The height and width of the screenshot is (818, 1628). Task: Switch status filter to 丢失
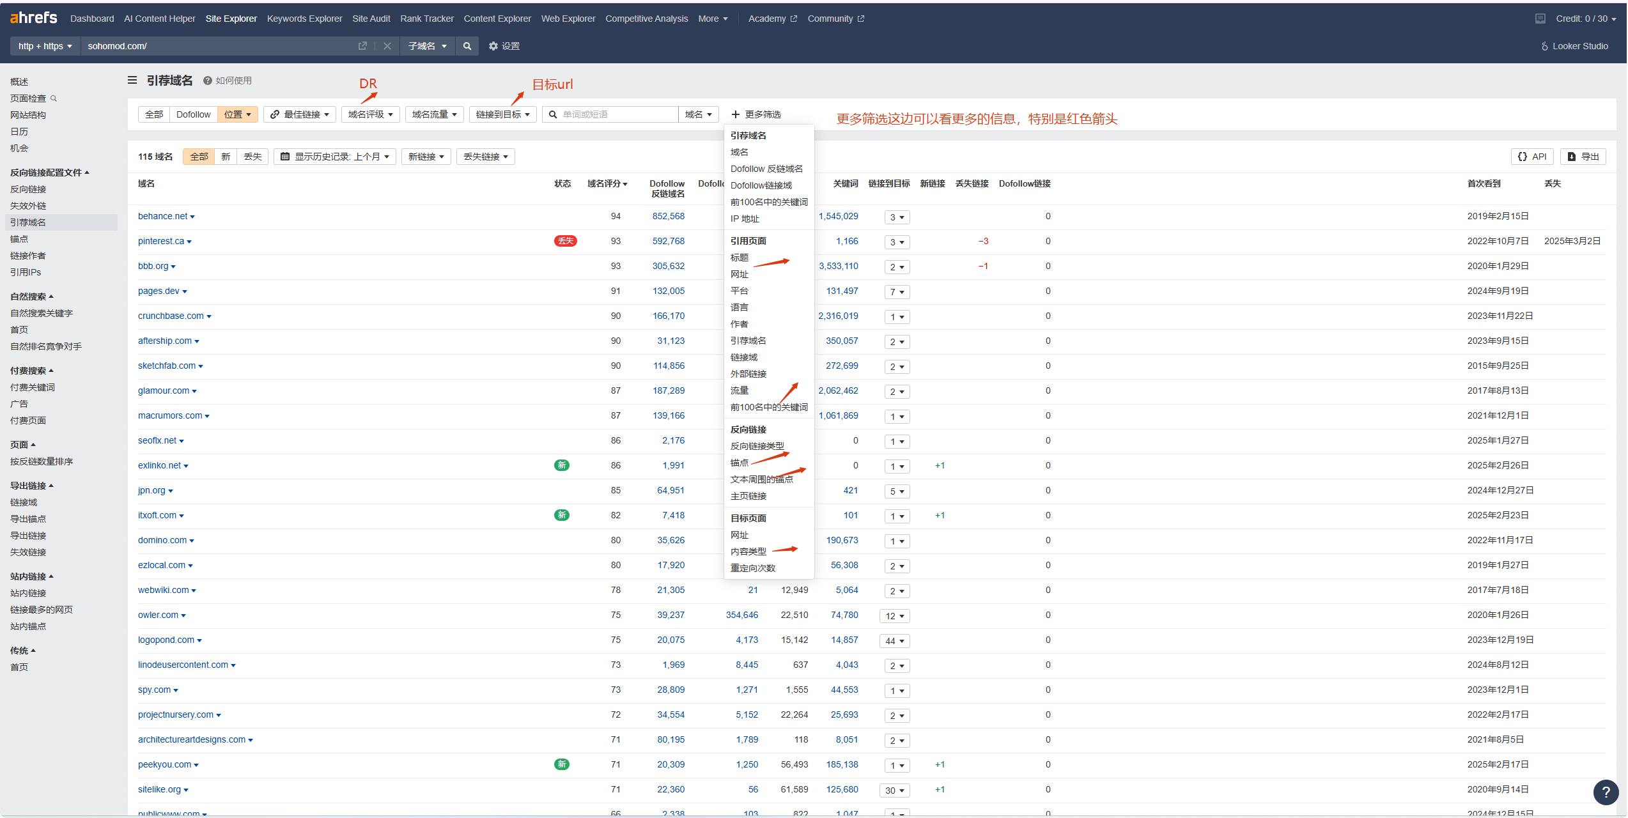click(x=252, y=157)
